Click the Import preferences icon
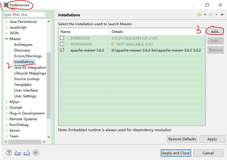This screenshot has height=160, width=227. coord(18,153)
